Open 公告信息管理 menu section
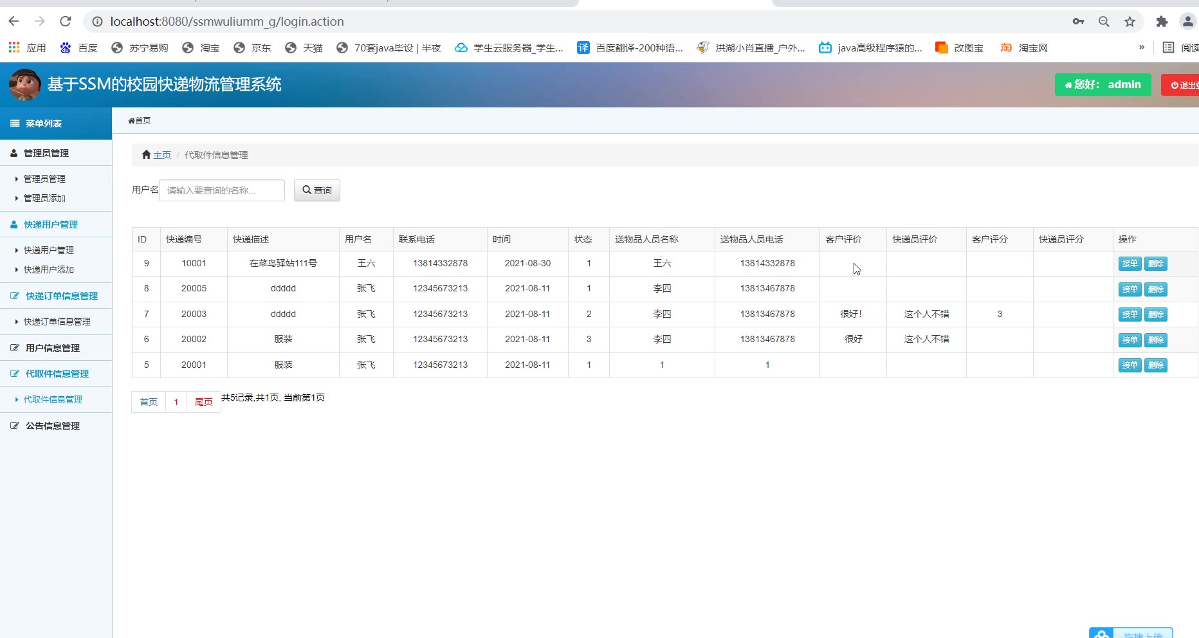 (x=52, y=426)
